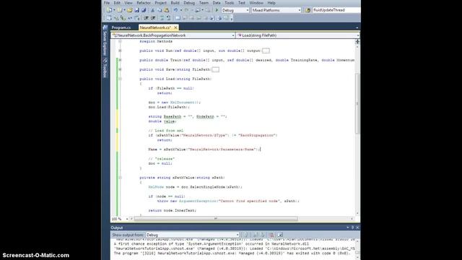Viewport: 462px width, 260px height.
Task: Expand the collapsed Run method outline
Action: coord(120,51)
